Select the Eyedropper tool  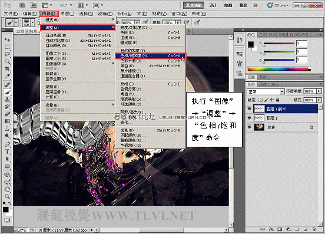tap(7, 76)
